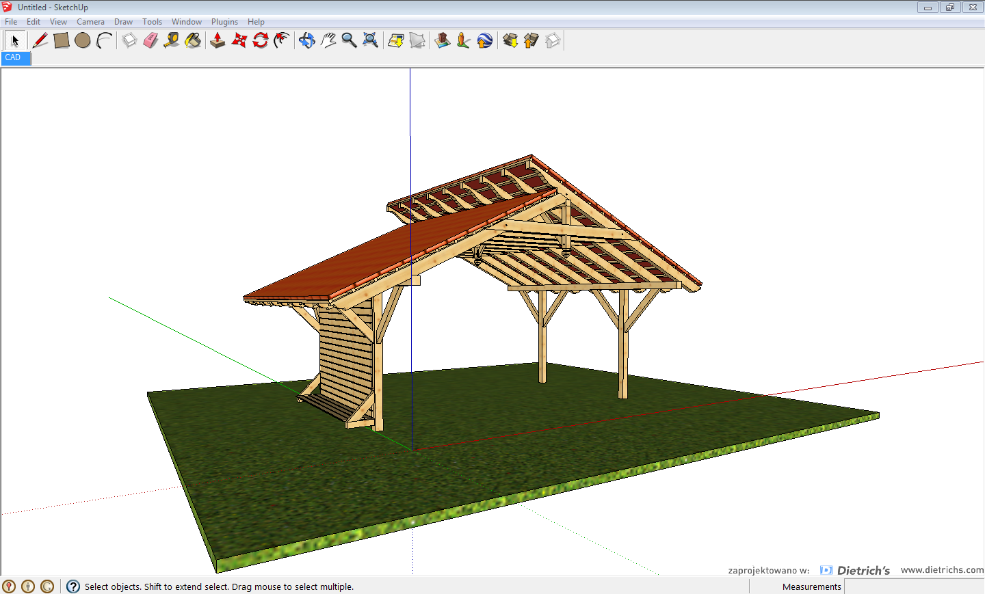
Task: Click the Share Component icon
Action: click(x=552, y=40)
